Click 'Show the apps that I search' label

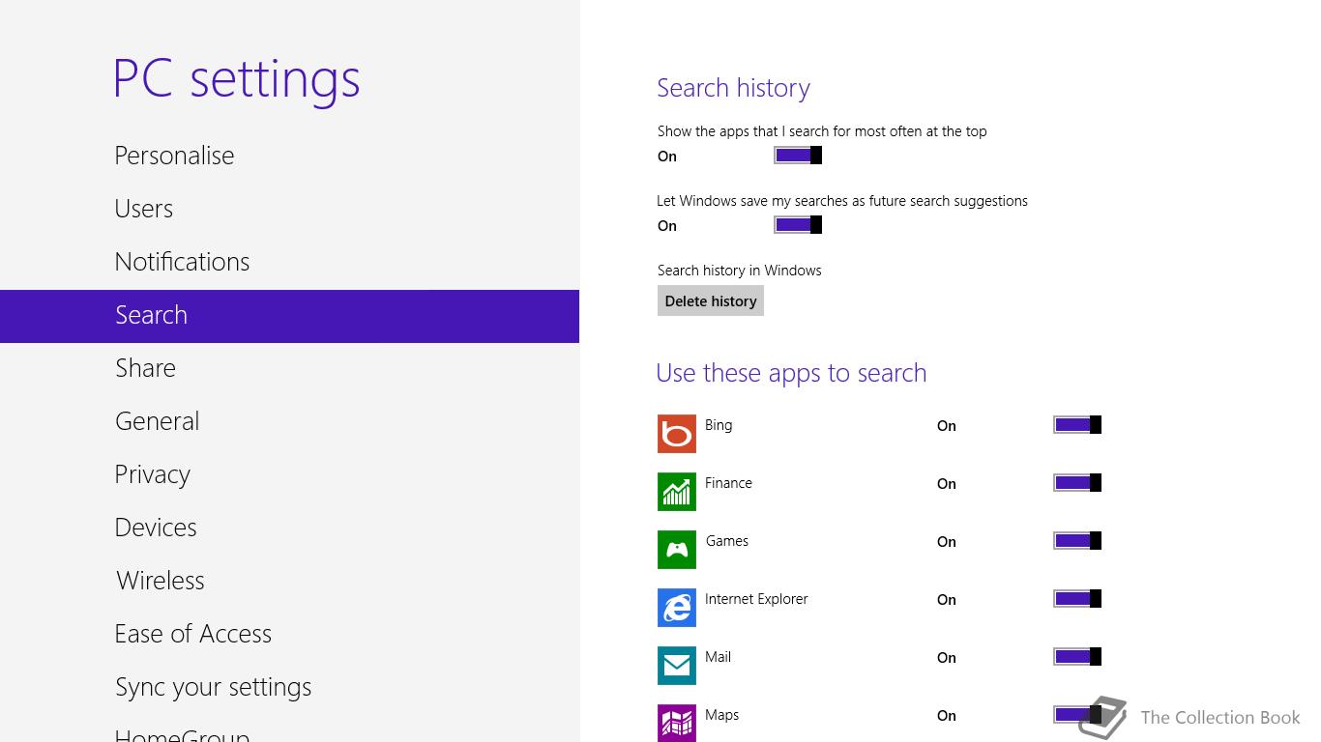pyautogui.click(x=822, y=131)
